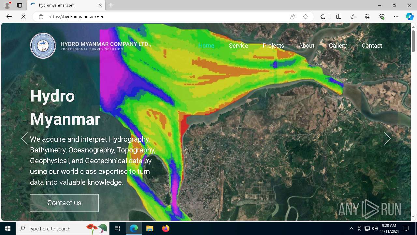
Task: Open the tab actions menu icon
Action: click(x=20, y=5)
